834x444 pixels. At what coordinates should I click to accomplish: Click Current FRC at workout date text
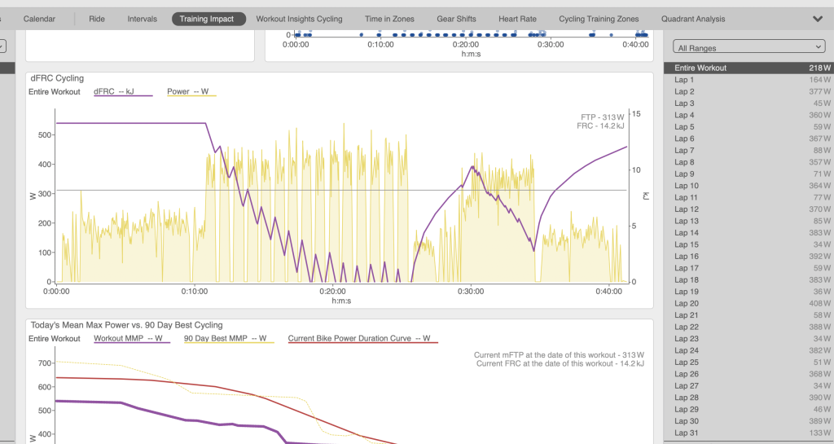point(560,363)
